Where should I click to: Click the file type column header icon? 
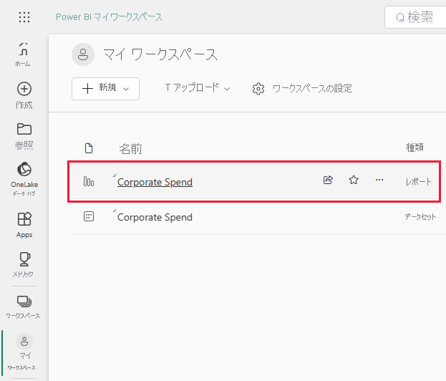point(89,148)
